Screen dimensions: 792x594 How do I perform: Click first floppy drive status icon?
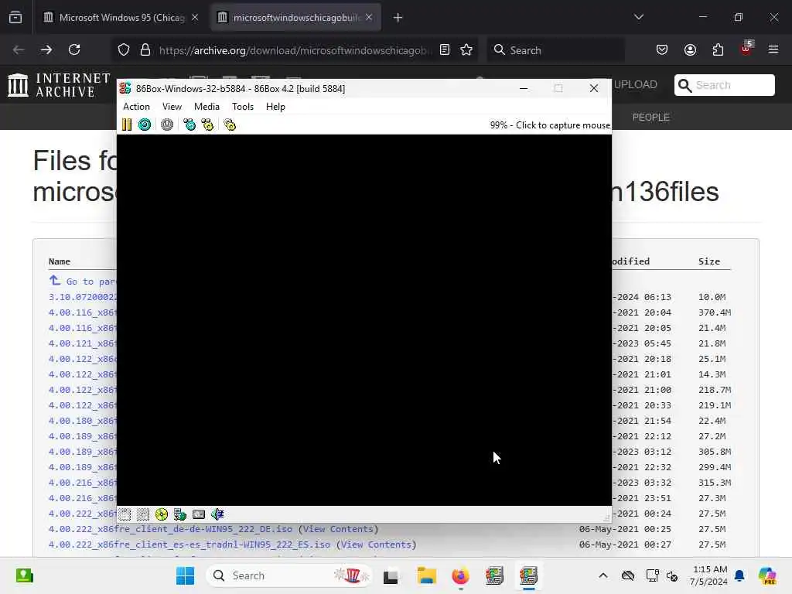pyautogui.click(x=125, y=514)
